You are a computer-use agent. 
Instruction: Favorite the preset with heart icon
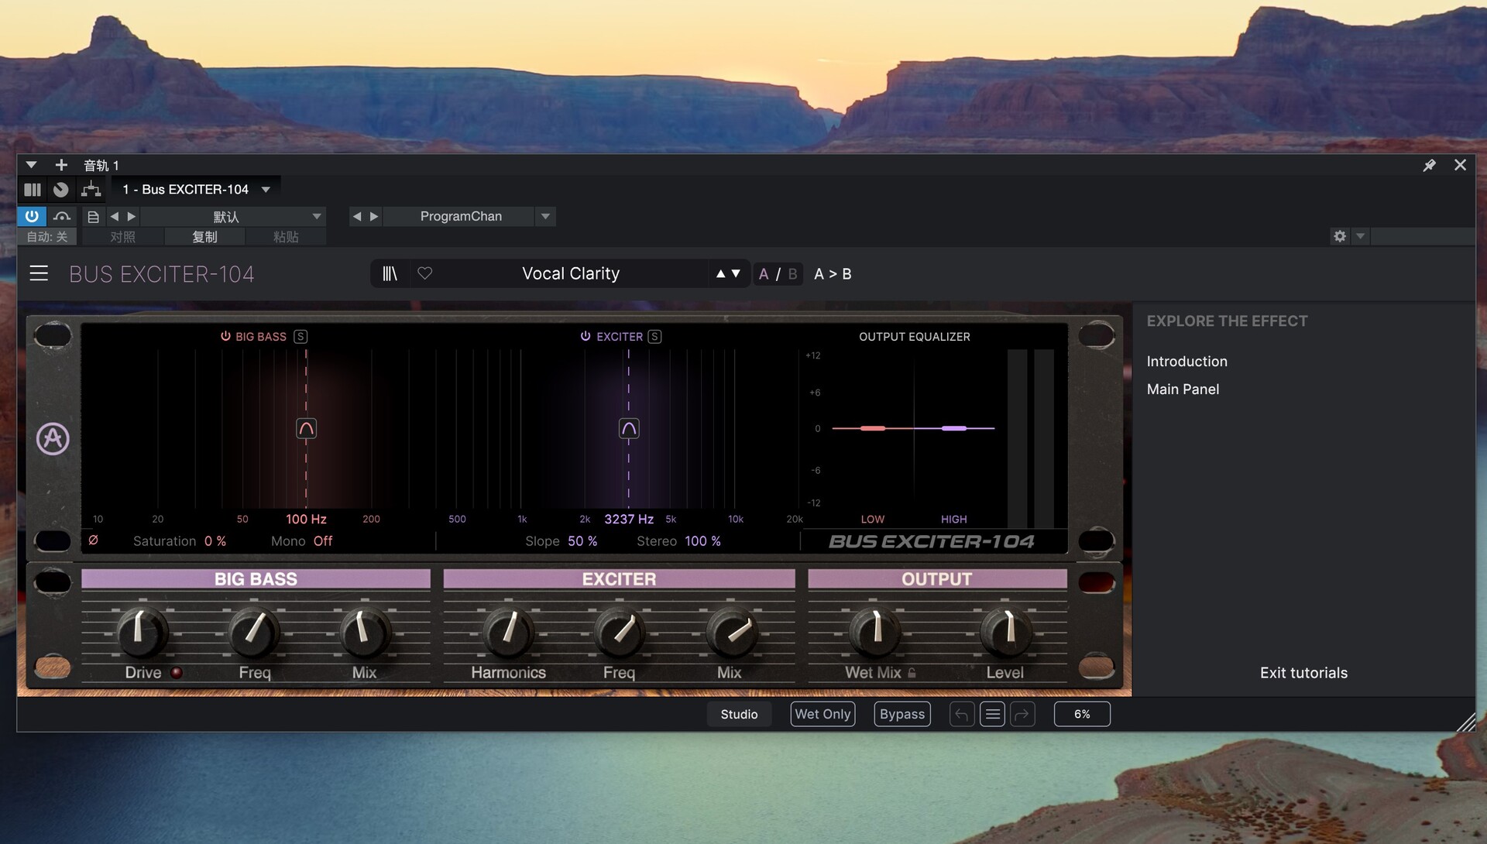(424, 273)
